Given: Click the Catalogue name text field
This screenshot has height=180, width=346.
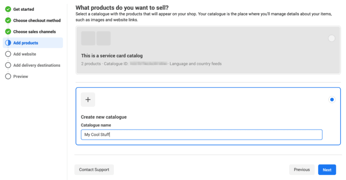Looking at the screenshot, I should [201, 135].
